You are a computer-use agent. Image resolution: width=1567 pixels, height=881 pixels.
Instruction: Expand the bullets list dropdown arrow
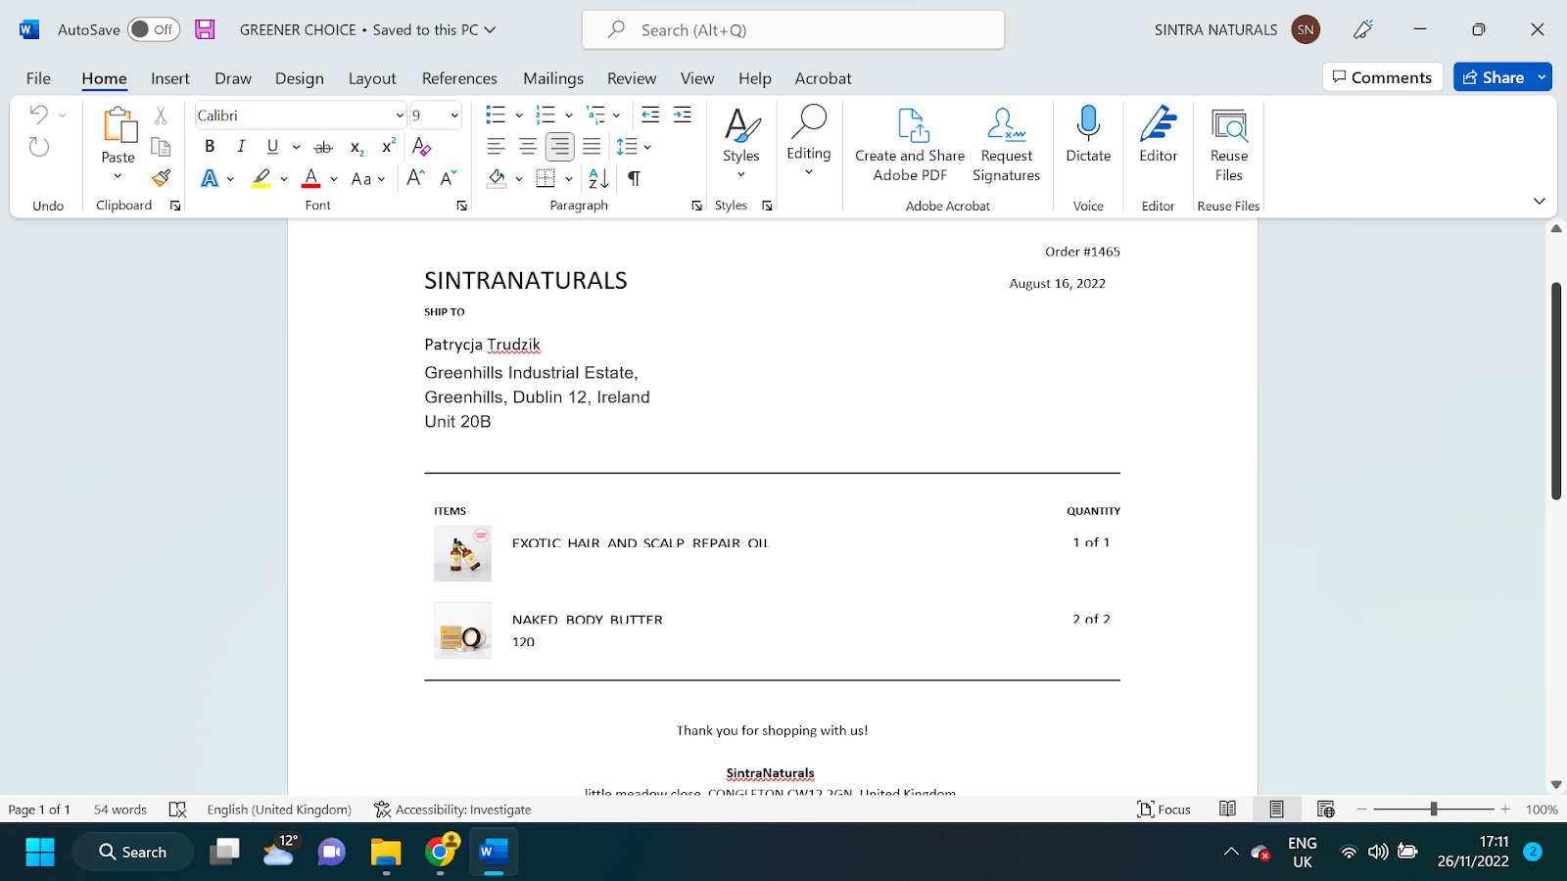(519, 116)
